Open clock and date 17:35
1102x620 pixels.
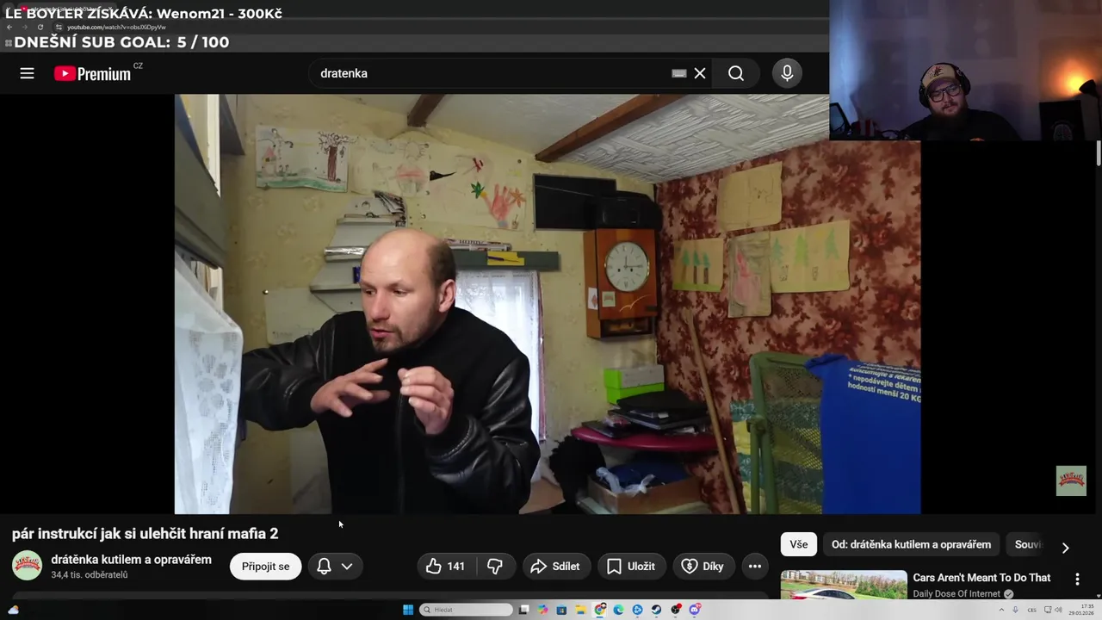tap(1081, 610)
